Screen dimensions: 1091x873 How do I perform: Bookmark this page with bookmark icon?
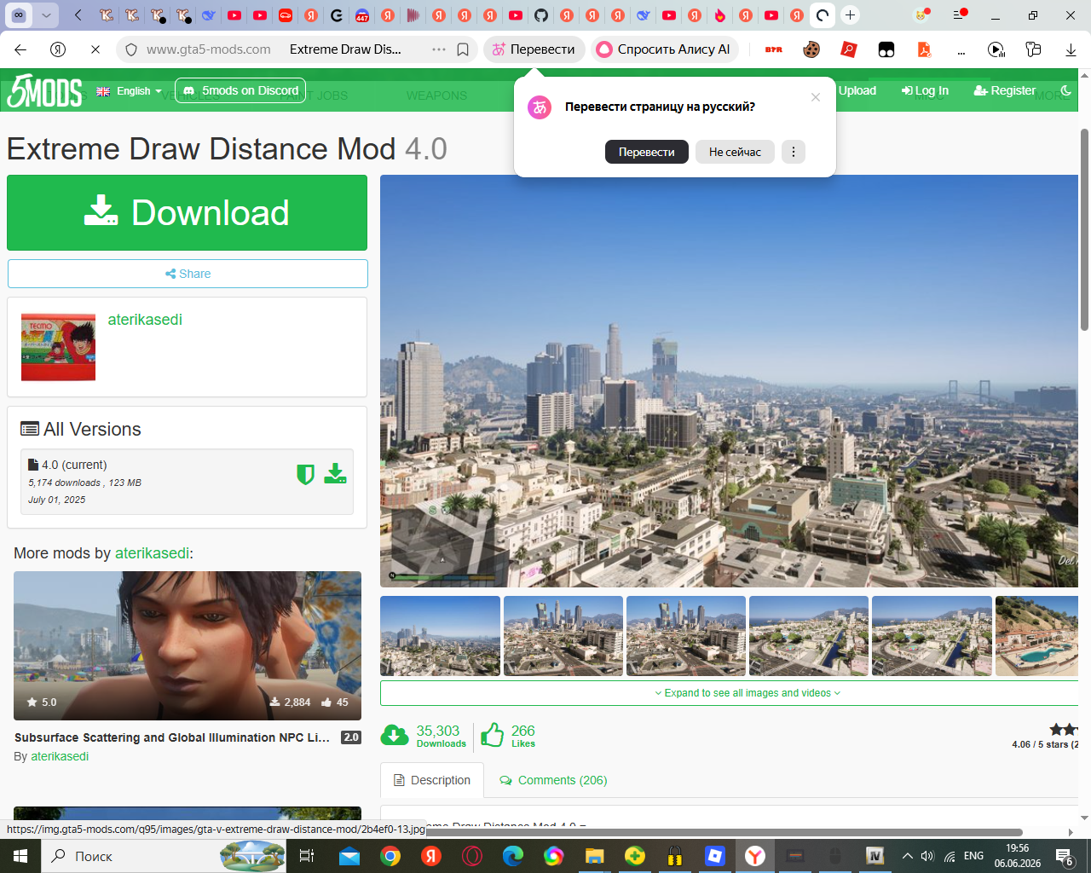(x=463, y=49)
